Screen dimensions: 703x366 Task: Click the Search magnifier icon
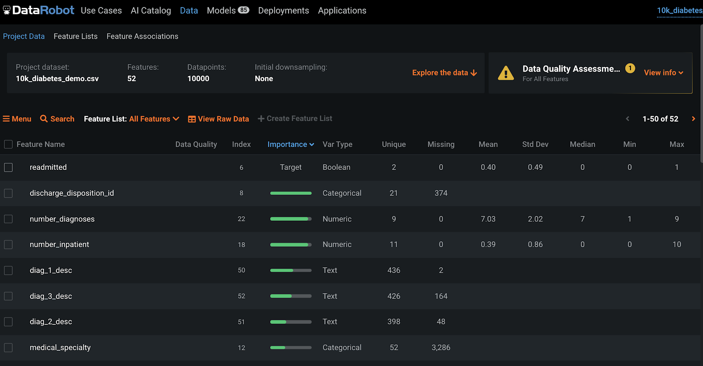point(44,119)
